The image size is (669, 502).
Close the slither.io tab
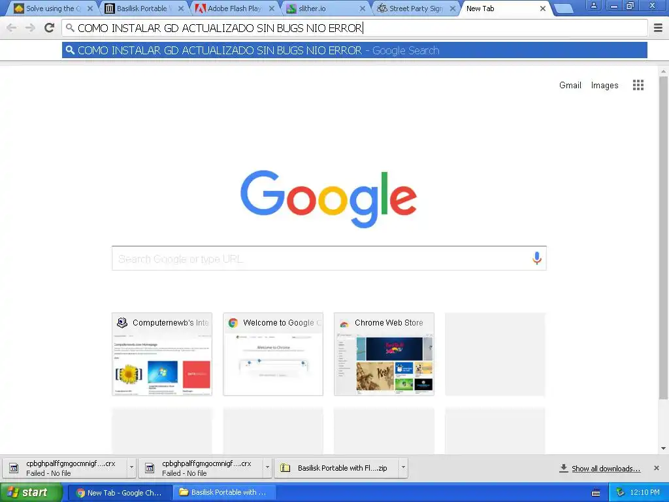point(362,8)
